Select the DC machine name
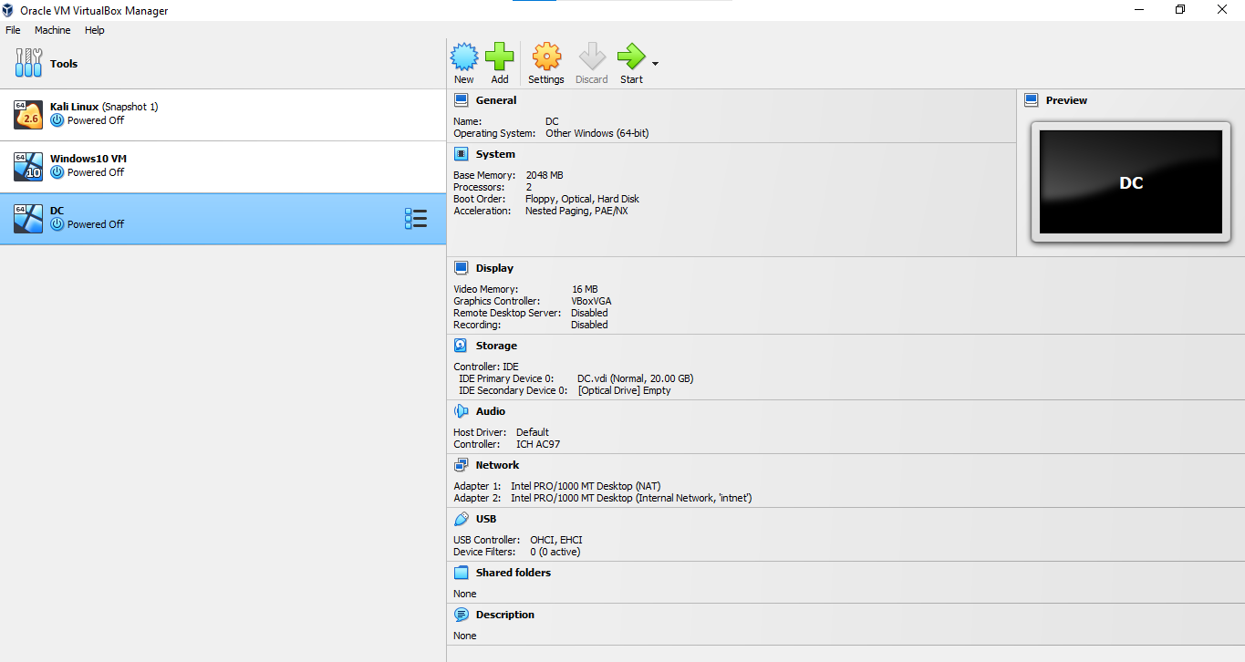Screen dimensions: 1245x662 tap(57, 211)
